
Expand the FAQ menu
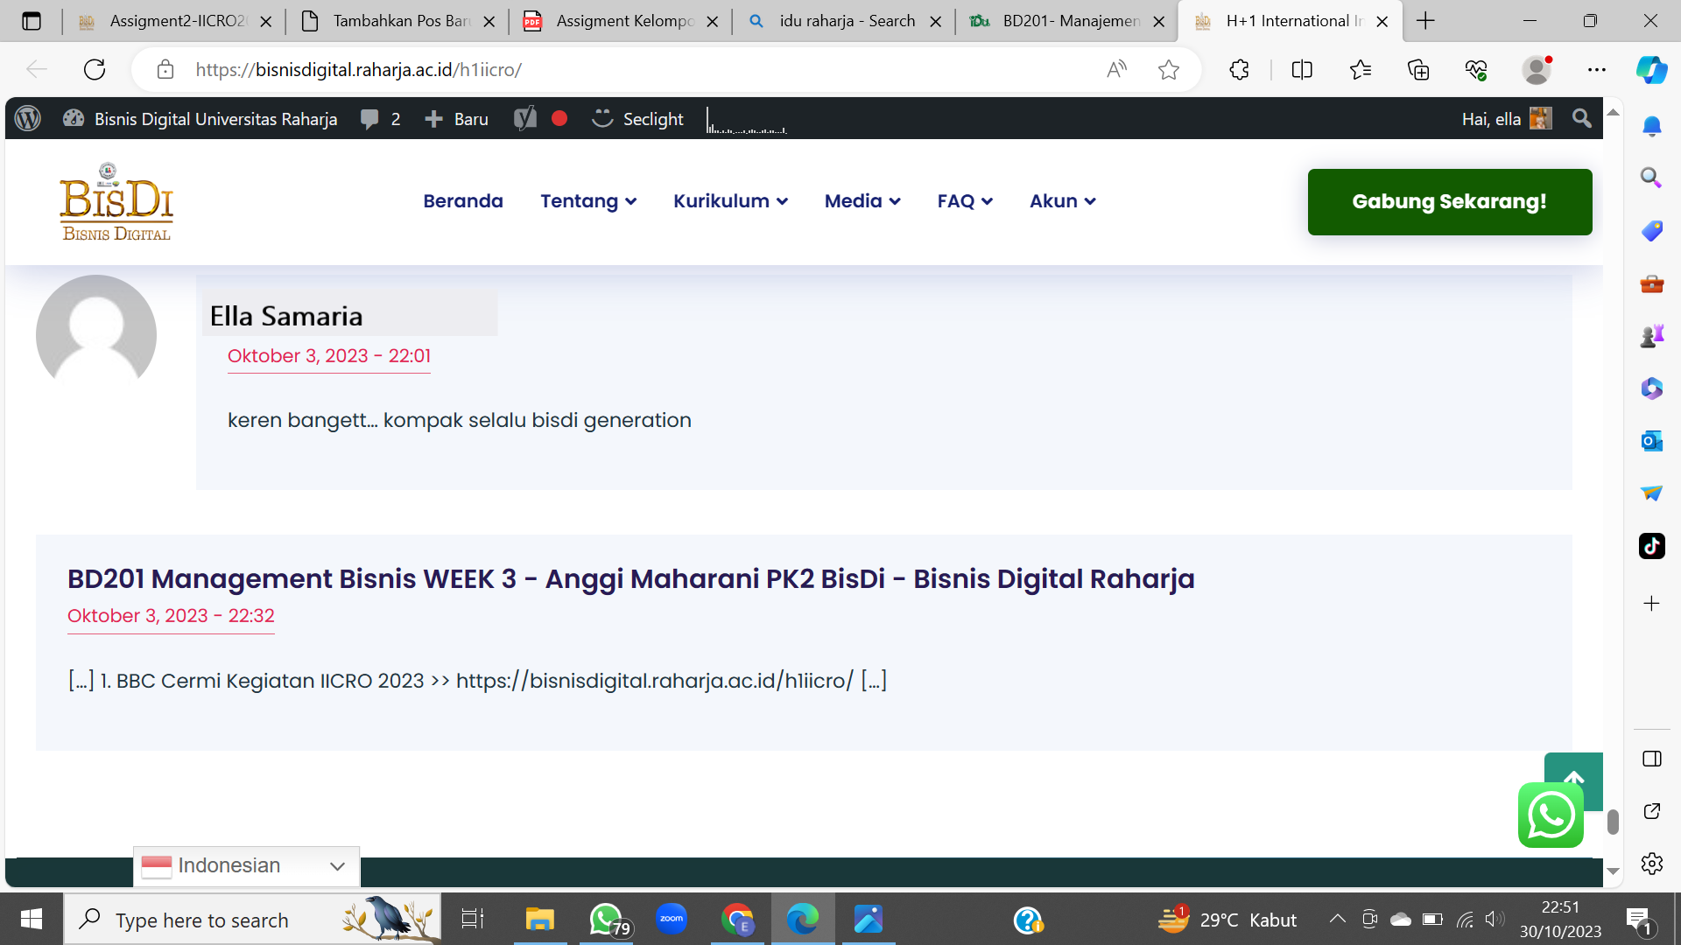(965, 201)
